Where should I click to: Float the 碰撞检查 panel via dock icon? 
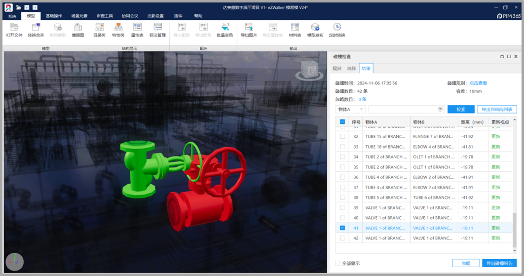point(502,57)
